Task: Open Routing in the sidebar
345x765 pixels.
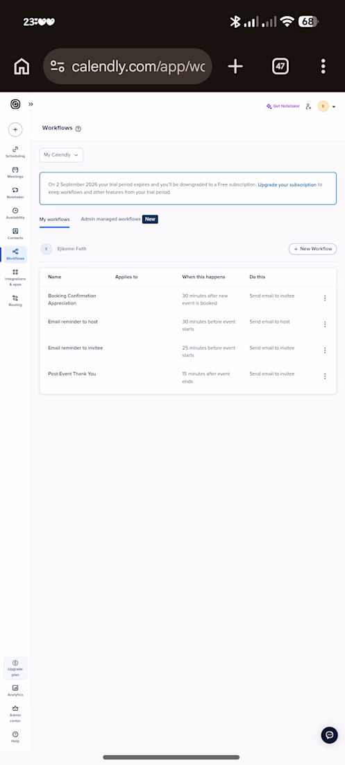Action: pyautogui.click(x=15, y=300)
